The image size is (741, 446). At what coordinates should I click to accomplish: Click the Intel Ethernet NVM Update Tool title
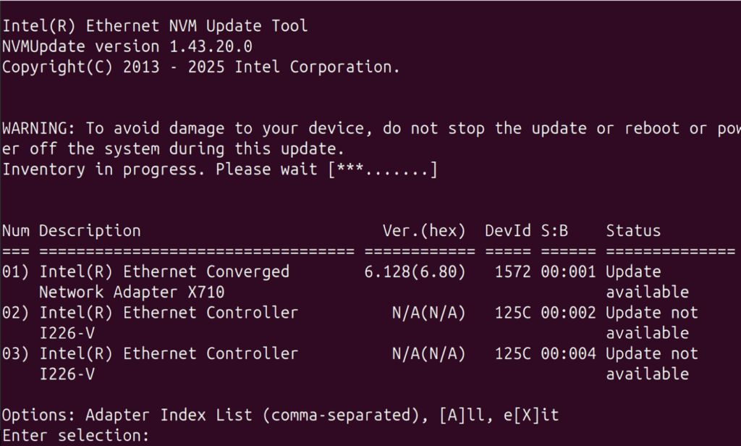(x=155, y=26)
